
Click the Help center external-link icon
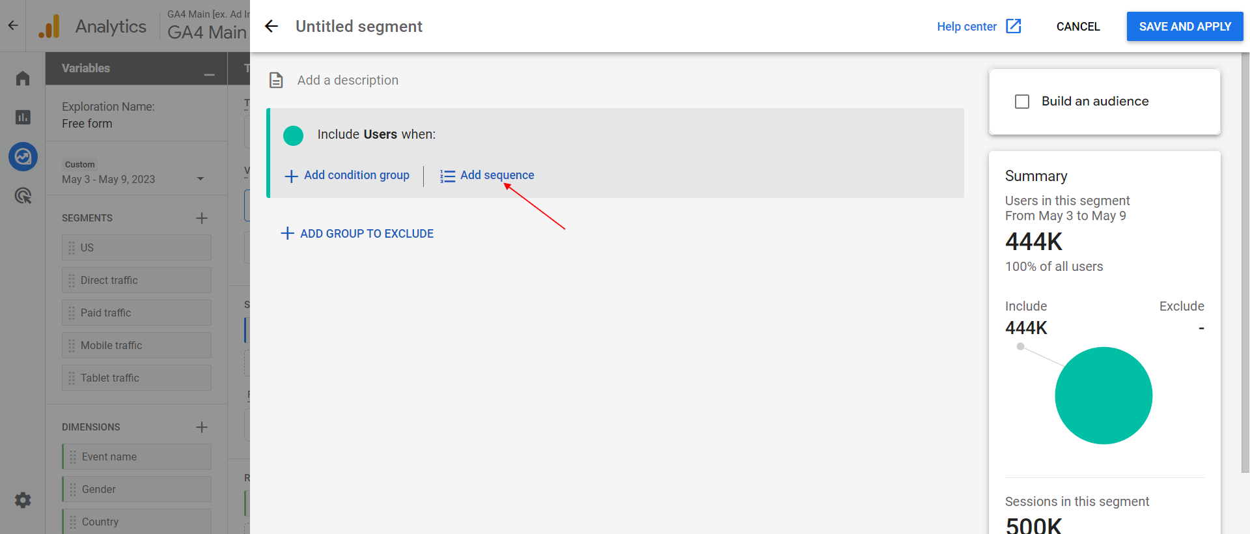1014,26
